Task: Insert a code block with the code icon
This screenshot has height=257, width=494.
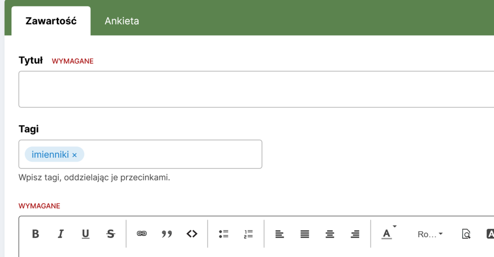Action: click(x=192, y=234)
